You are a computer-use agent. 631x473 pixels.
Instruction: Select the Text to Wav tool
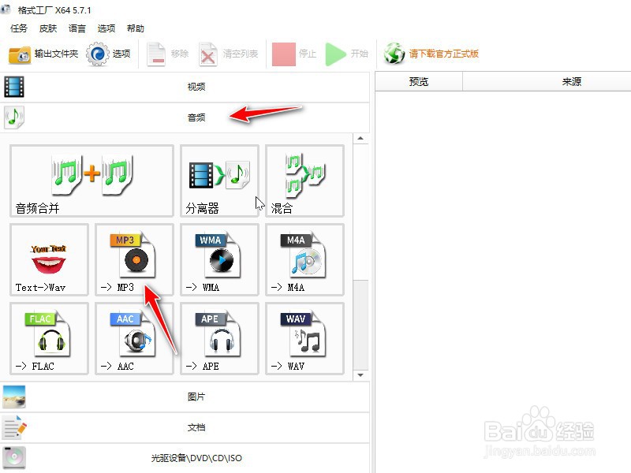pos(47,260)
